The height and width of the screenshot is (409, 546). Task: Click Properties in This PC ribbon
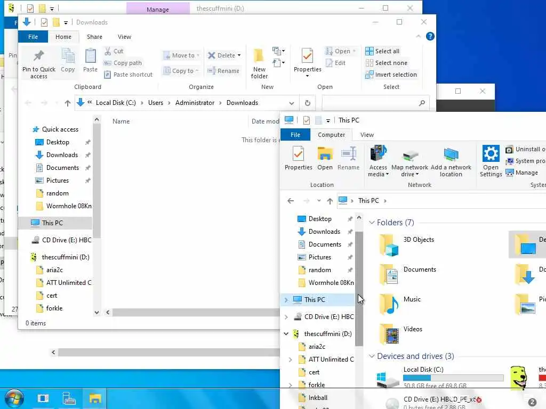(x=299, y=158)
